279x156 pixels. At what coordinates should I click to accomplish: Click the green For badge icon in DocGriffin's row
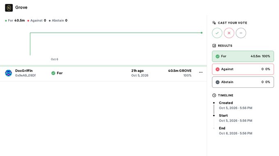click(53, 73)
